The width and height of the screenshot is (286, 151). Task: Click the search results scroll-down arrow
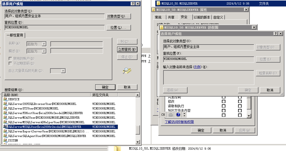point(138,142)
